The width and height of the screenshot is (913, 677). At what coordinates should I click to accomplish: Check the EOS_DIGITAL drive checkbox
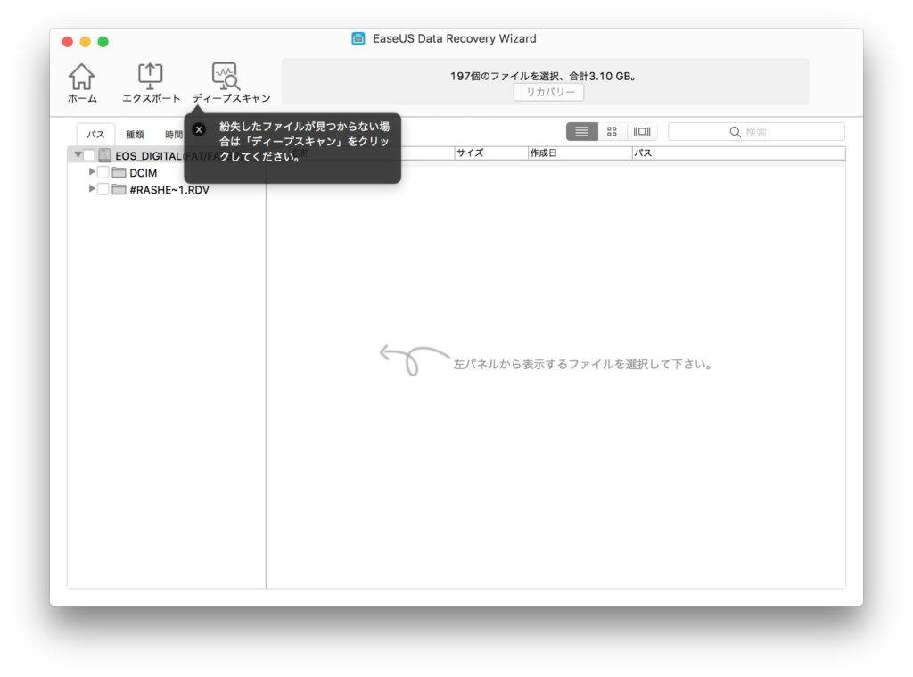[x=88, y=155]
